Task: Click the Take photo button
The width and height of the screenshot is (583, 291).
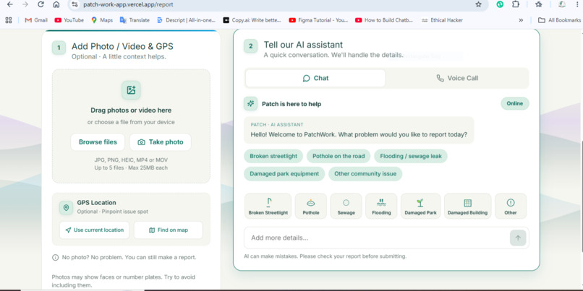Action: click(x=161, y=142)
